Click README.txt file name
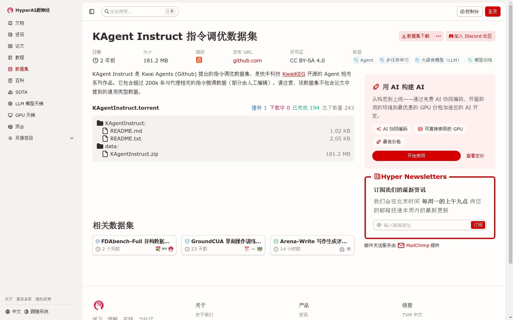This screenshot has width=513, height=320. (126, 139)
